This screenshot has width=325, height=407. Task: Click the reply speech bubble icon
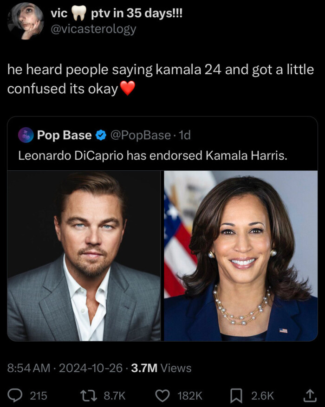[16, 395]
